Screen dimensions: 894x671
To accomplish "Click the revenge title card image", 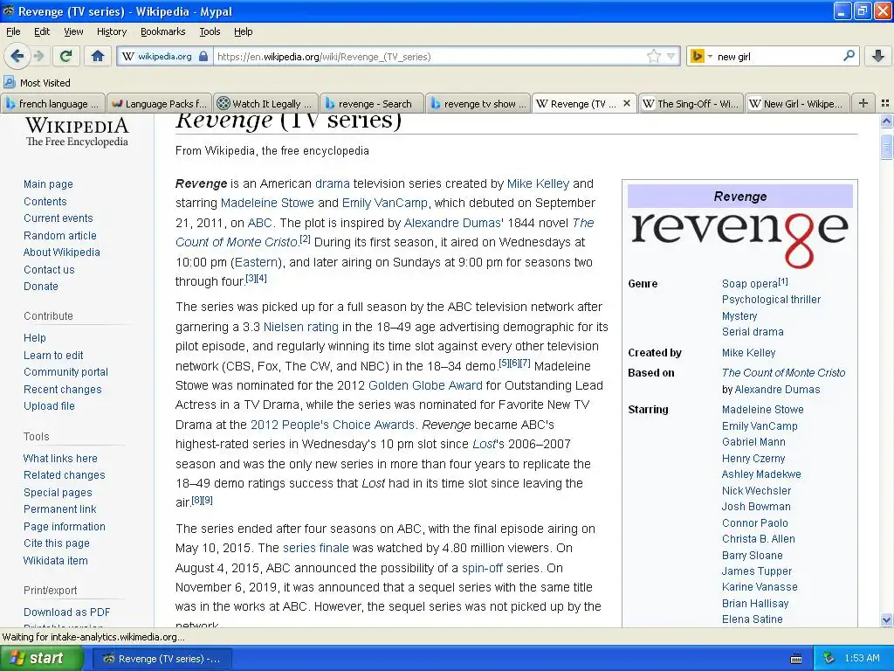I will pos(740,239).
